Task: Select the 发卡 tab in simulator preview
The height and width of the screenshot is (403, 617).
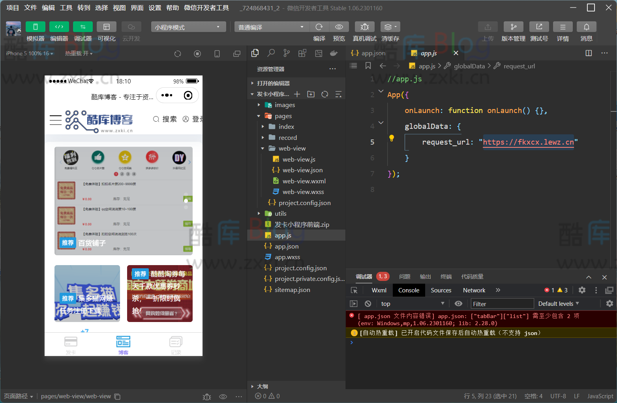Action: (x=71, y=345)
